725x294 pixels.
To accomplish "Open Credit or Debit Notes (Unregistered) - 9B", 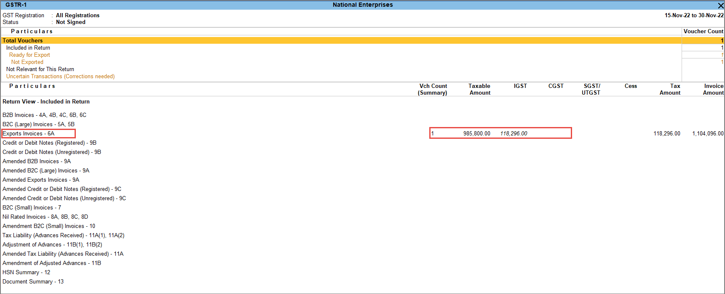I will pos(52,152).
